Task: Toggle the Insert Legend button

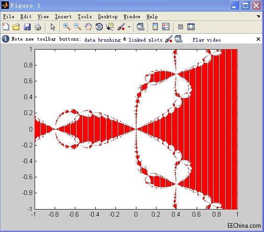Action: [x=166, y=27]
